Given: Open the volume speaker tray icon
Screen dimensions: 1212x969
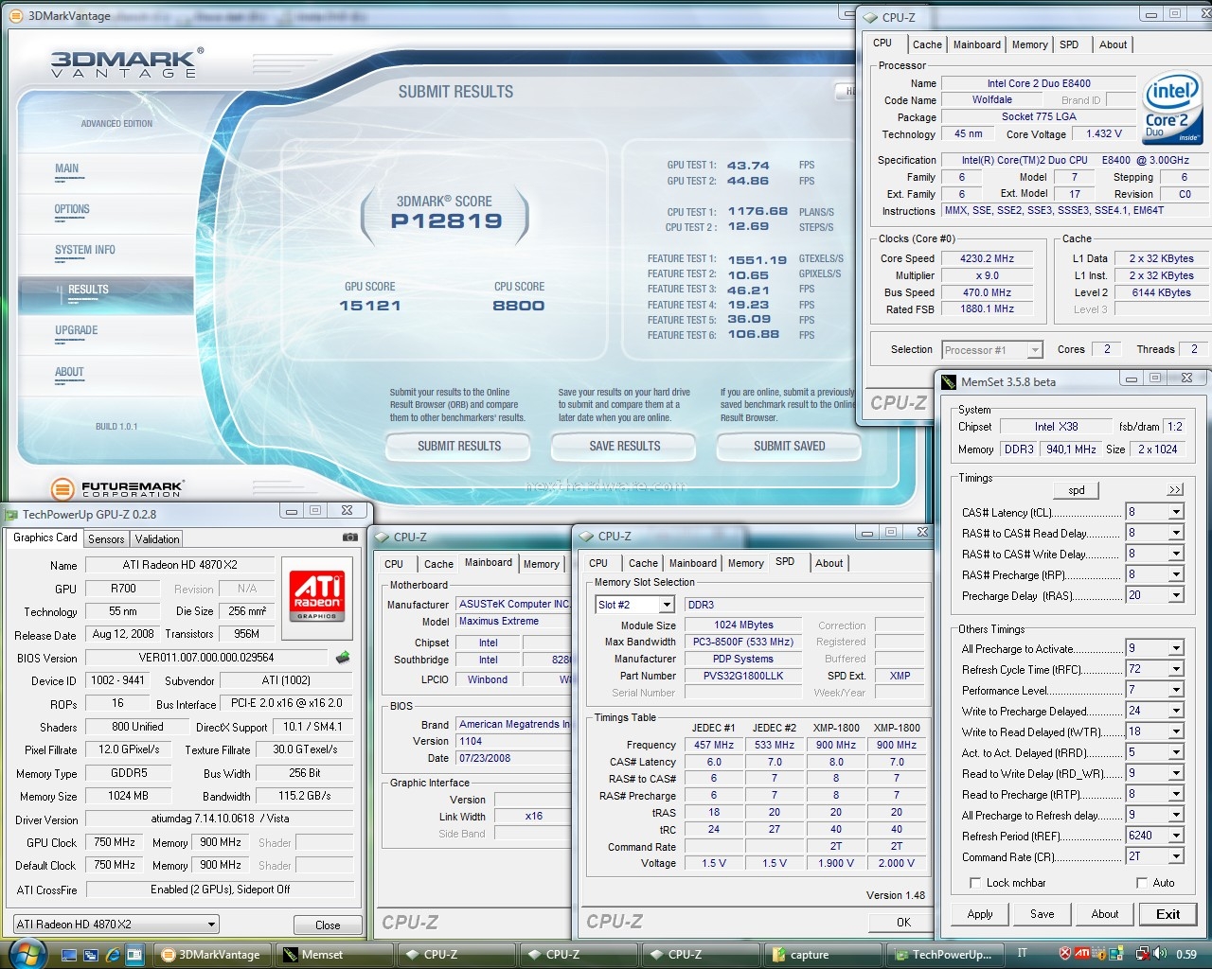Looking at the screenshot, I should 1159,954.
